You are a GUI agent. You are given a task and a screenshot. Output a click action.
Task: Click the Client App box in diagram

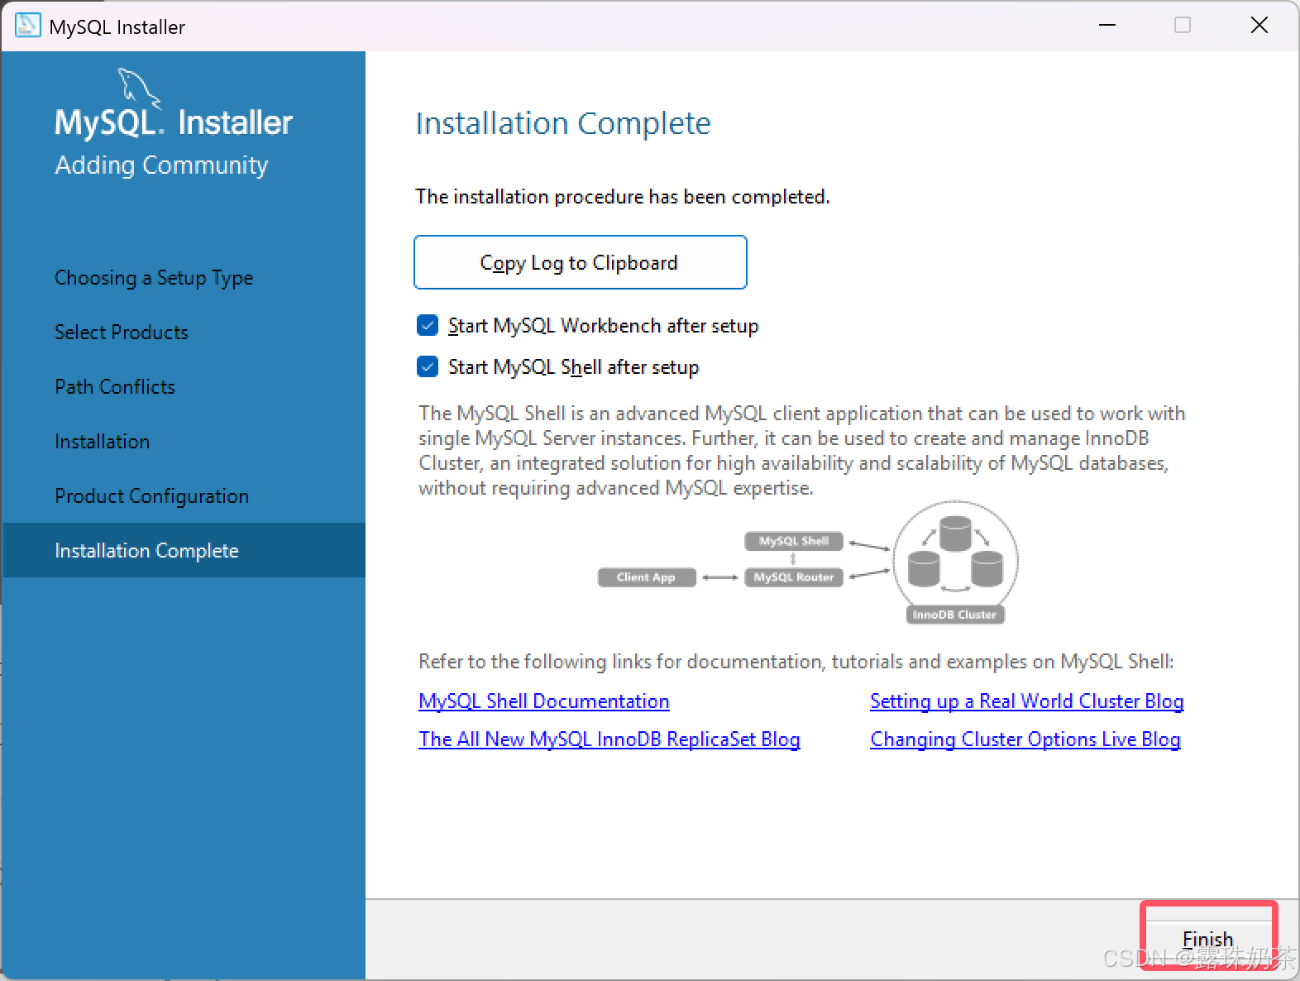(646, 577)
